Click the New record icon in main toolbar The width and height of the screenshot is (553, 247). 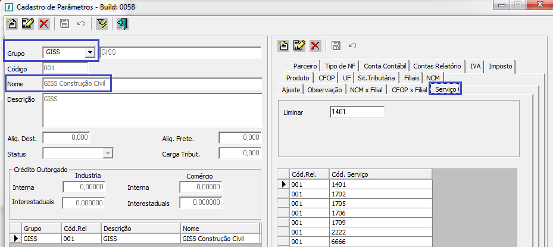click(x=11, y=24)
